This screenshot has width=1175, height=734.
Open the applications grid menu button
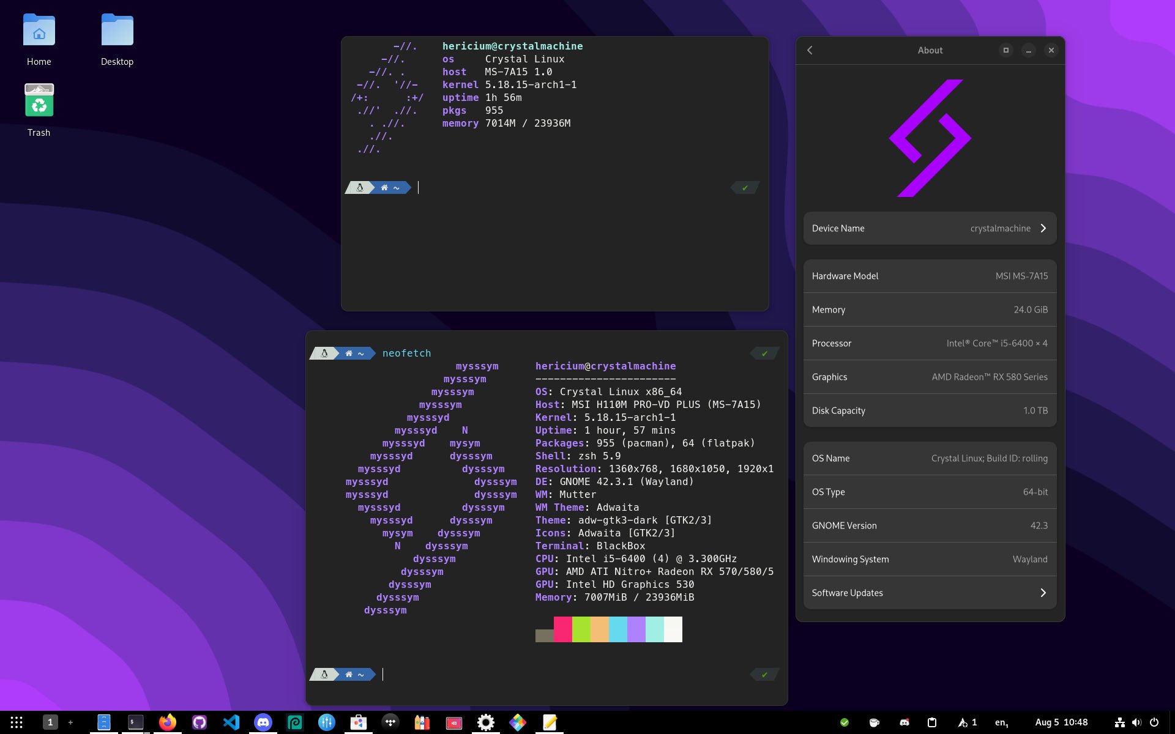click(16, 722)
